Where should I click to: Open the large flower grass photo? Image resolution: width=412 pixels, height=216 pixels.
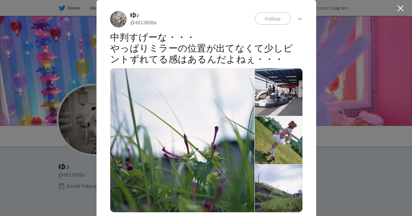tap(182, 140)
